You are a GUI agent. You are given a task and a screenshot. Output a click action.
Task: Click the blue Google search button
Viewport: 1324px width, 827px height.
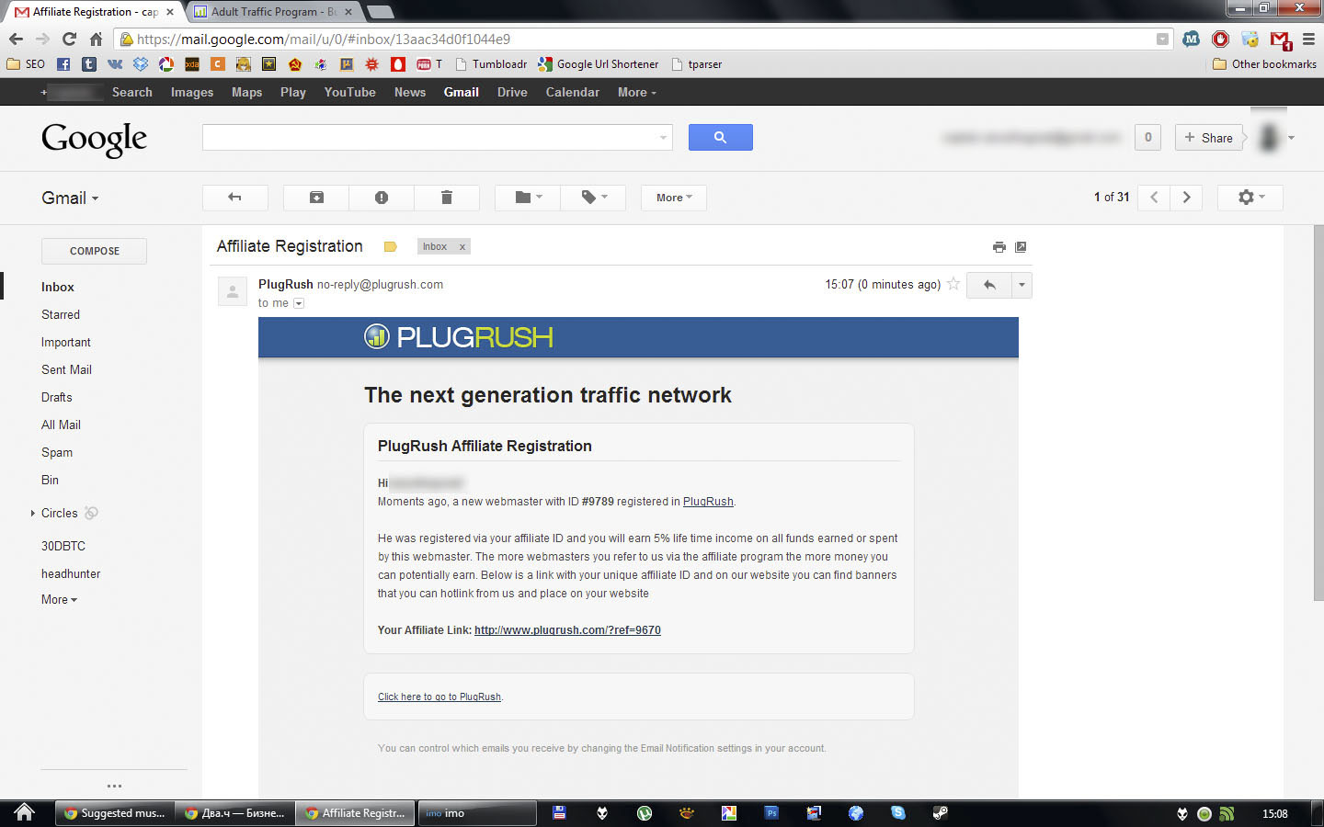pos(721,137)
